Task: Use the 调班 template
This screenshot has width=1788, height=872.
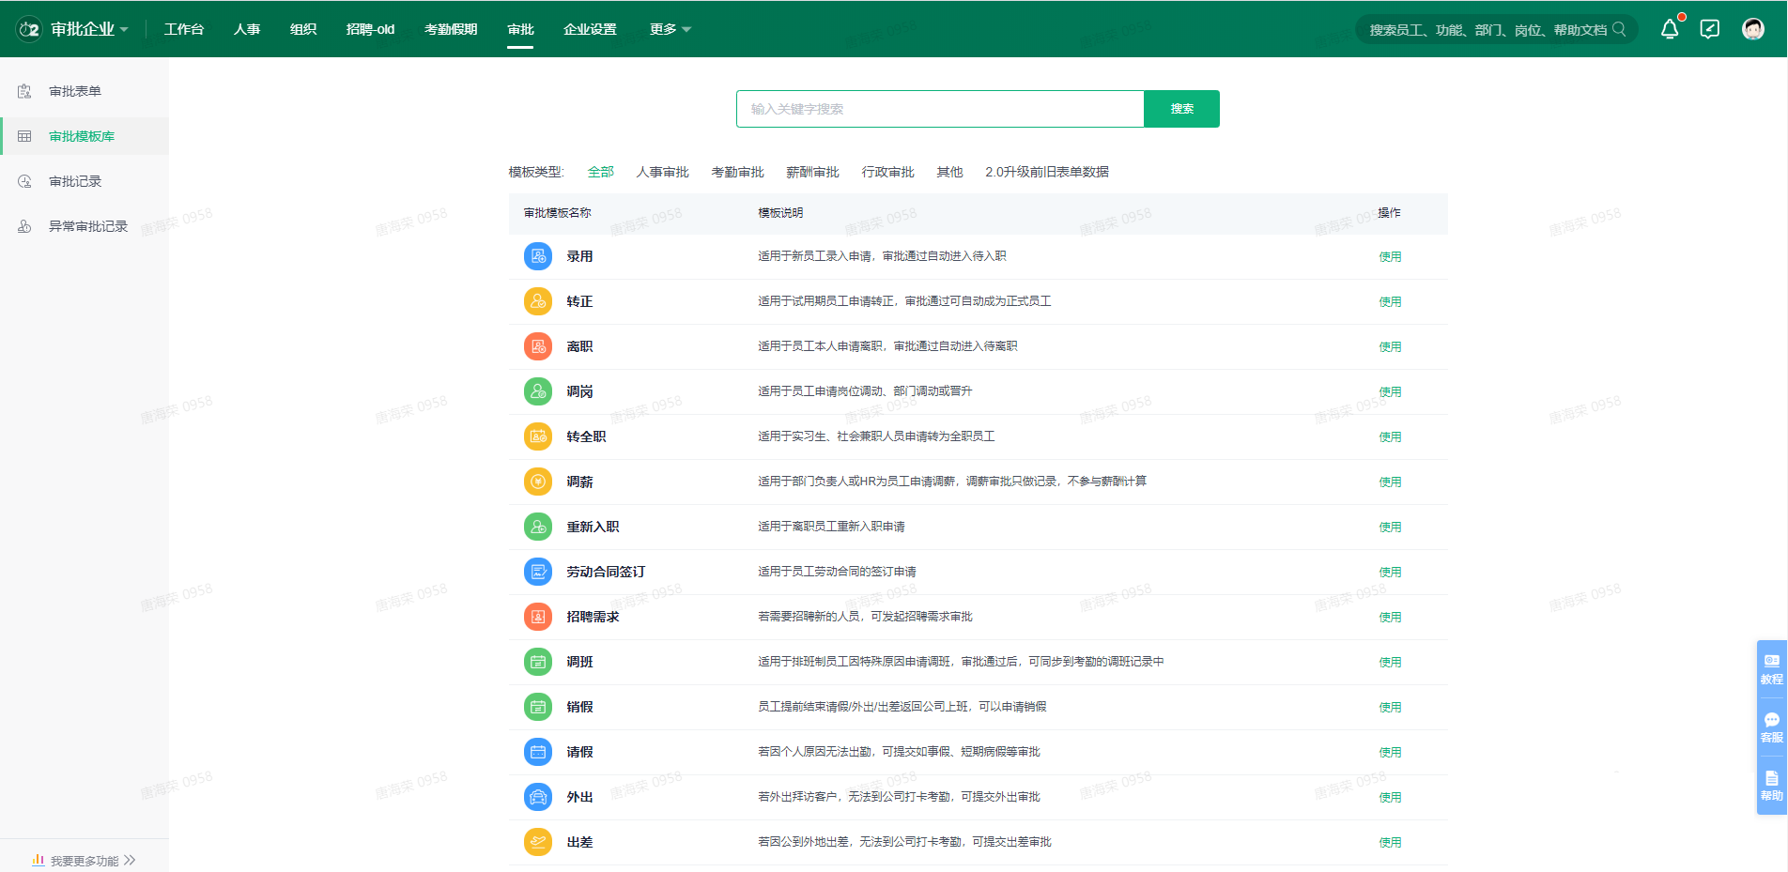Action: click(1390, 662)
